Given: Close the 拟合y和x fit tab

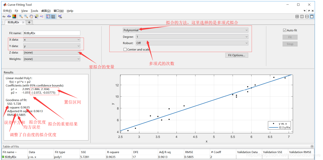Looking at the screenshot, I should [23, 22].
